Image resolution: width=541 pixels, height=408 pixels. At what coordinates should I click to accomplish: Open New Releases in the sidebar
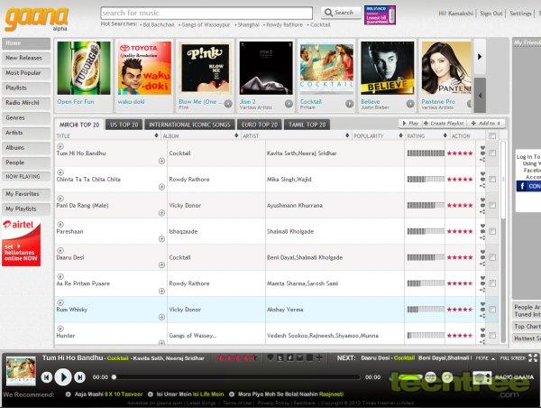[26, 58]
